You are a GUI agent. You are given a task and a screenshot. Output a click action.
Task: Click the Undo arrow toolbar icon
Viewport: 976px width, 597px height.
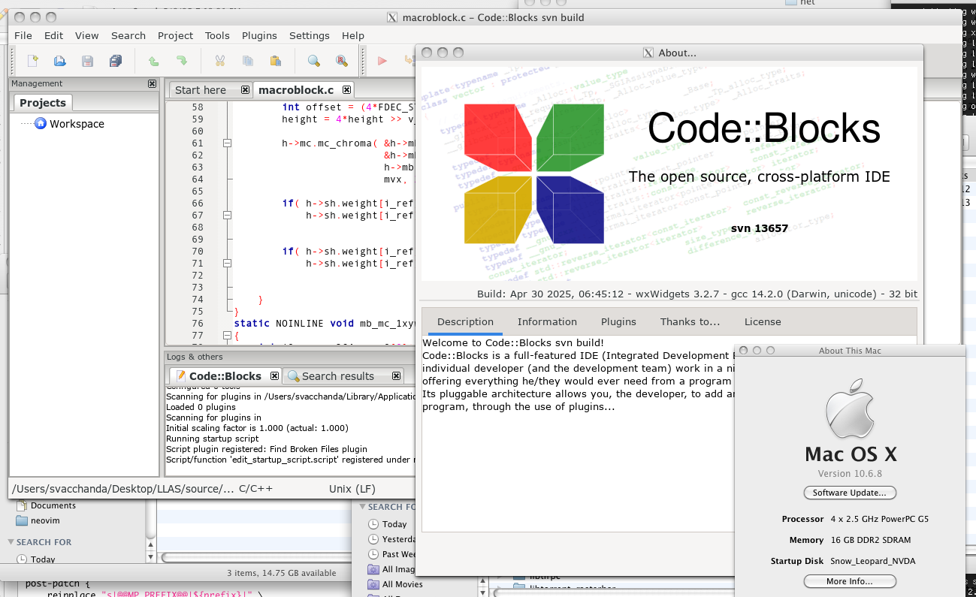click(x=153, y=61)
